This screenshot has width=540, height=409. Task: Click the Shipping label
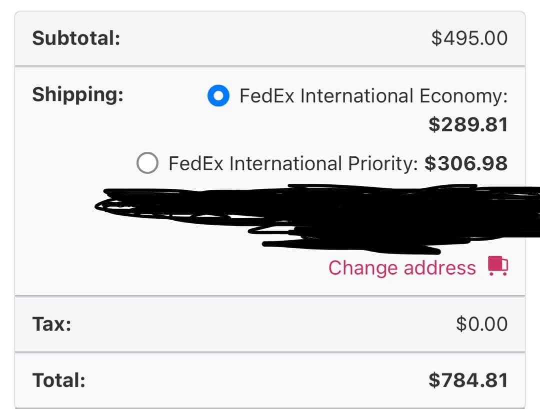[x=77, y=94]
